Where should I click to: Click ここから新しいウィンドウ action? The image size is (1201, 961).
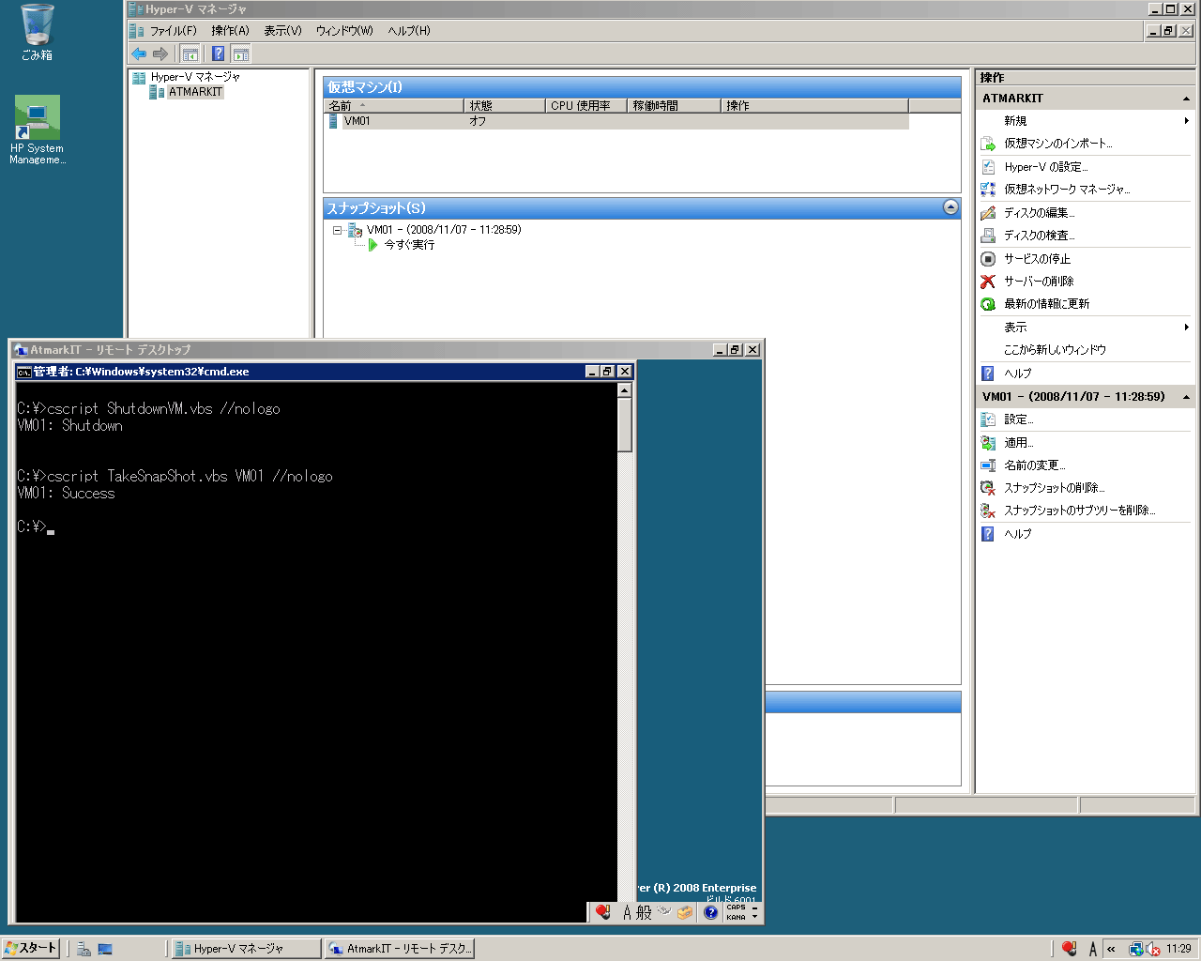tap(1055, 350)
